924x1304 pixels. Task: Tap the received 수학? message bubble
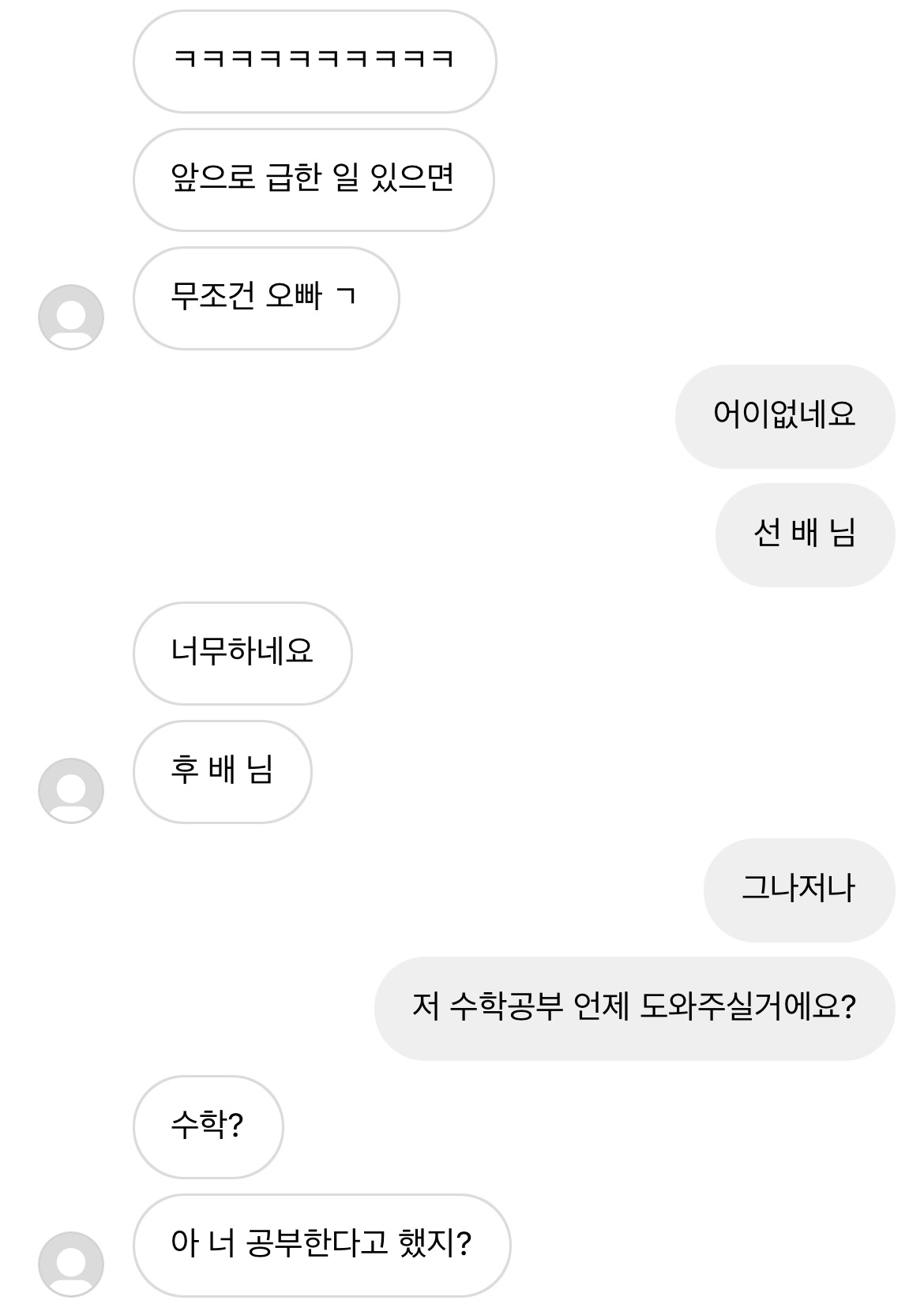tap(208, 1126)
